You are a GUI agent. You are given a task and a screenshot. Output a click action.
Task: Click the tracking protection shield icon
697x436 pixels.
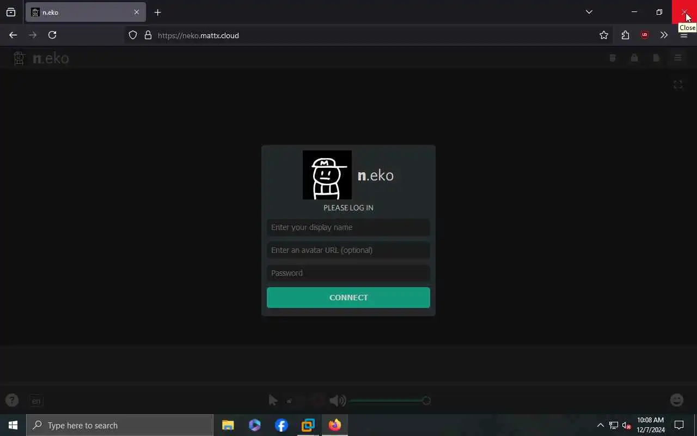[x=132, y=35]
